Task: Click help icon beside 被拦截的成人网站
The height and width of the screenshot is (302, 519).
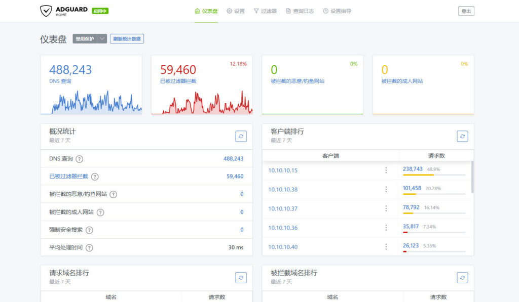Action: pos(100,212)
